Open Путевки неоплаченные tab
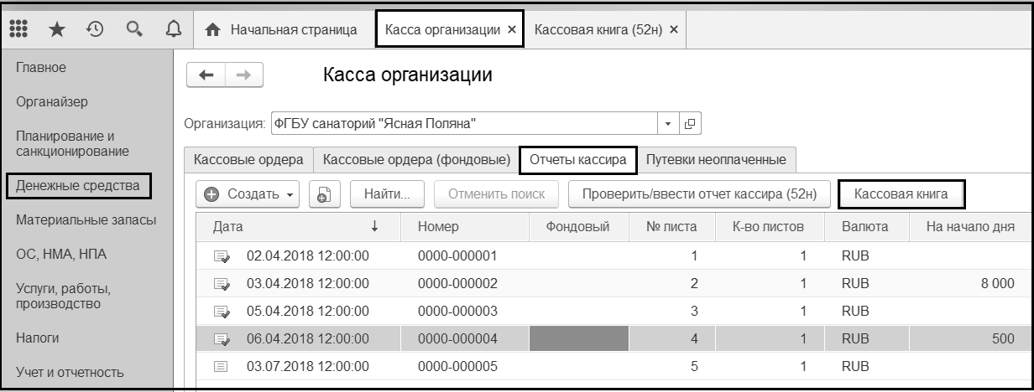 716,159
